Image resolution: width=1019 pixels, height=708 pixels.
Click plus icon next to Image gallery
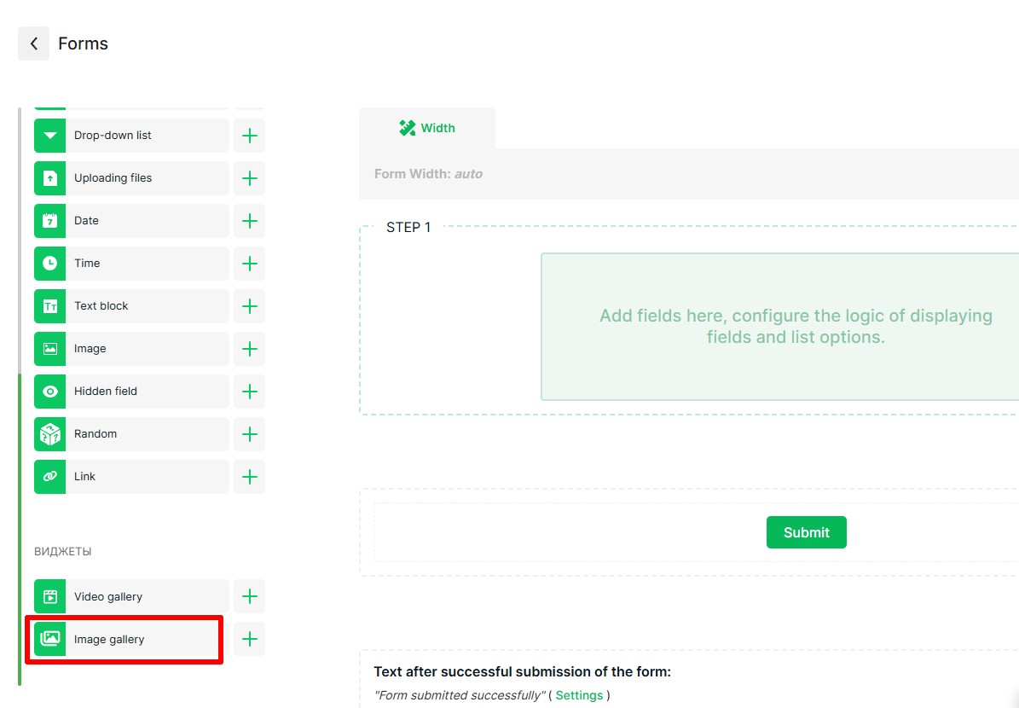click(x=249, y=639)
